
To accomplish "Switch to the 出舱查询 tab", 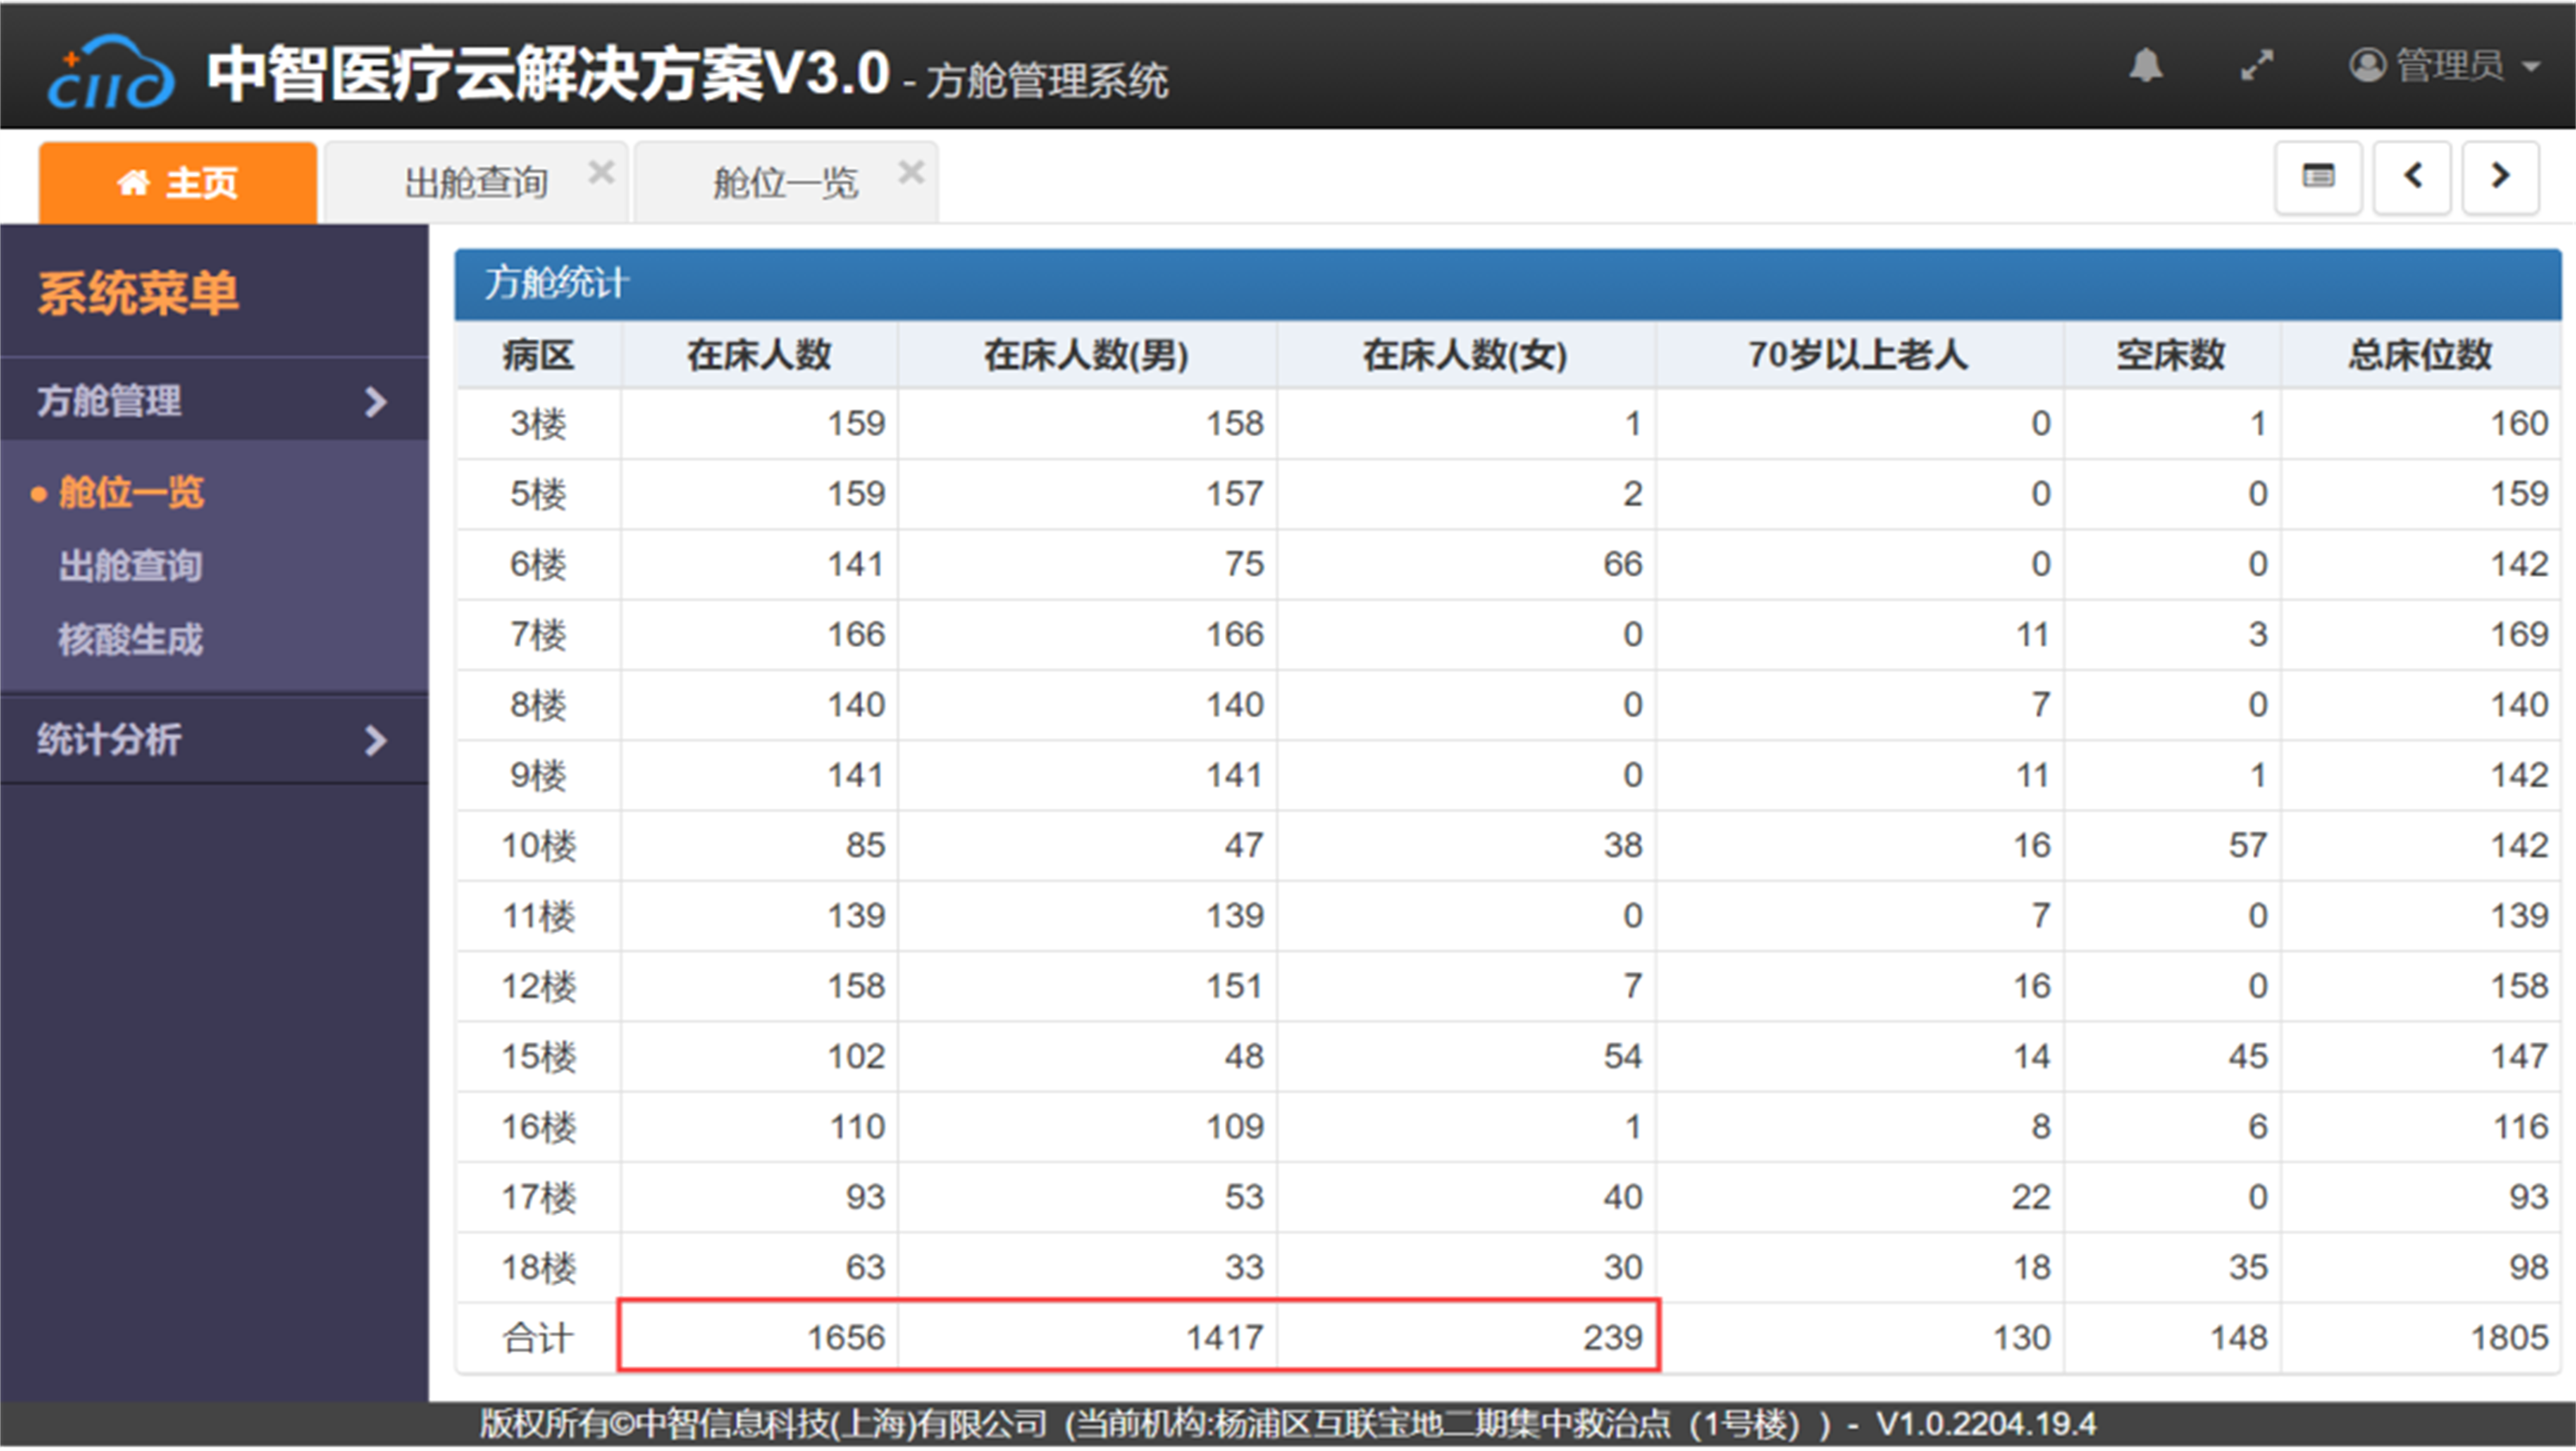I will click(476, 183).
